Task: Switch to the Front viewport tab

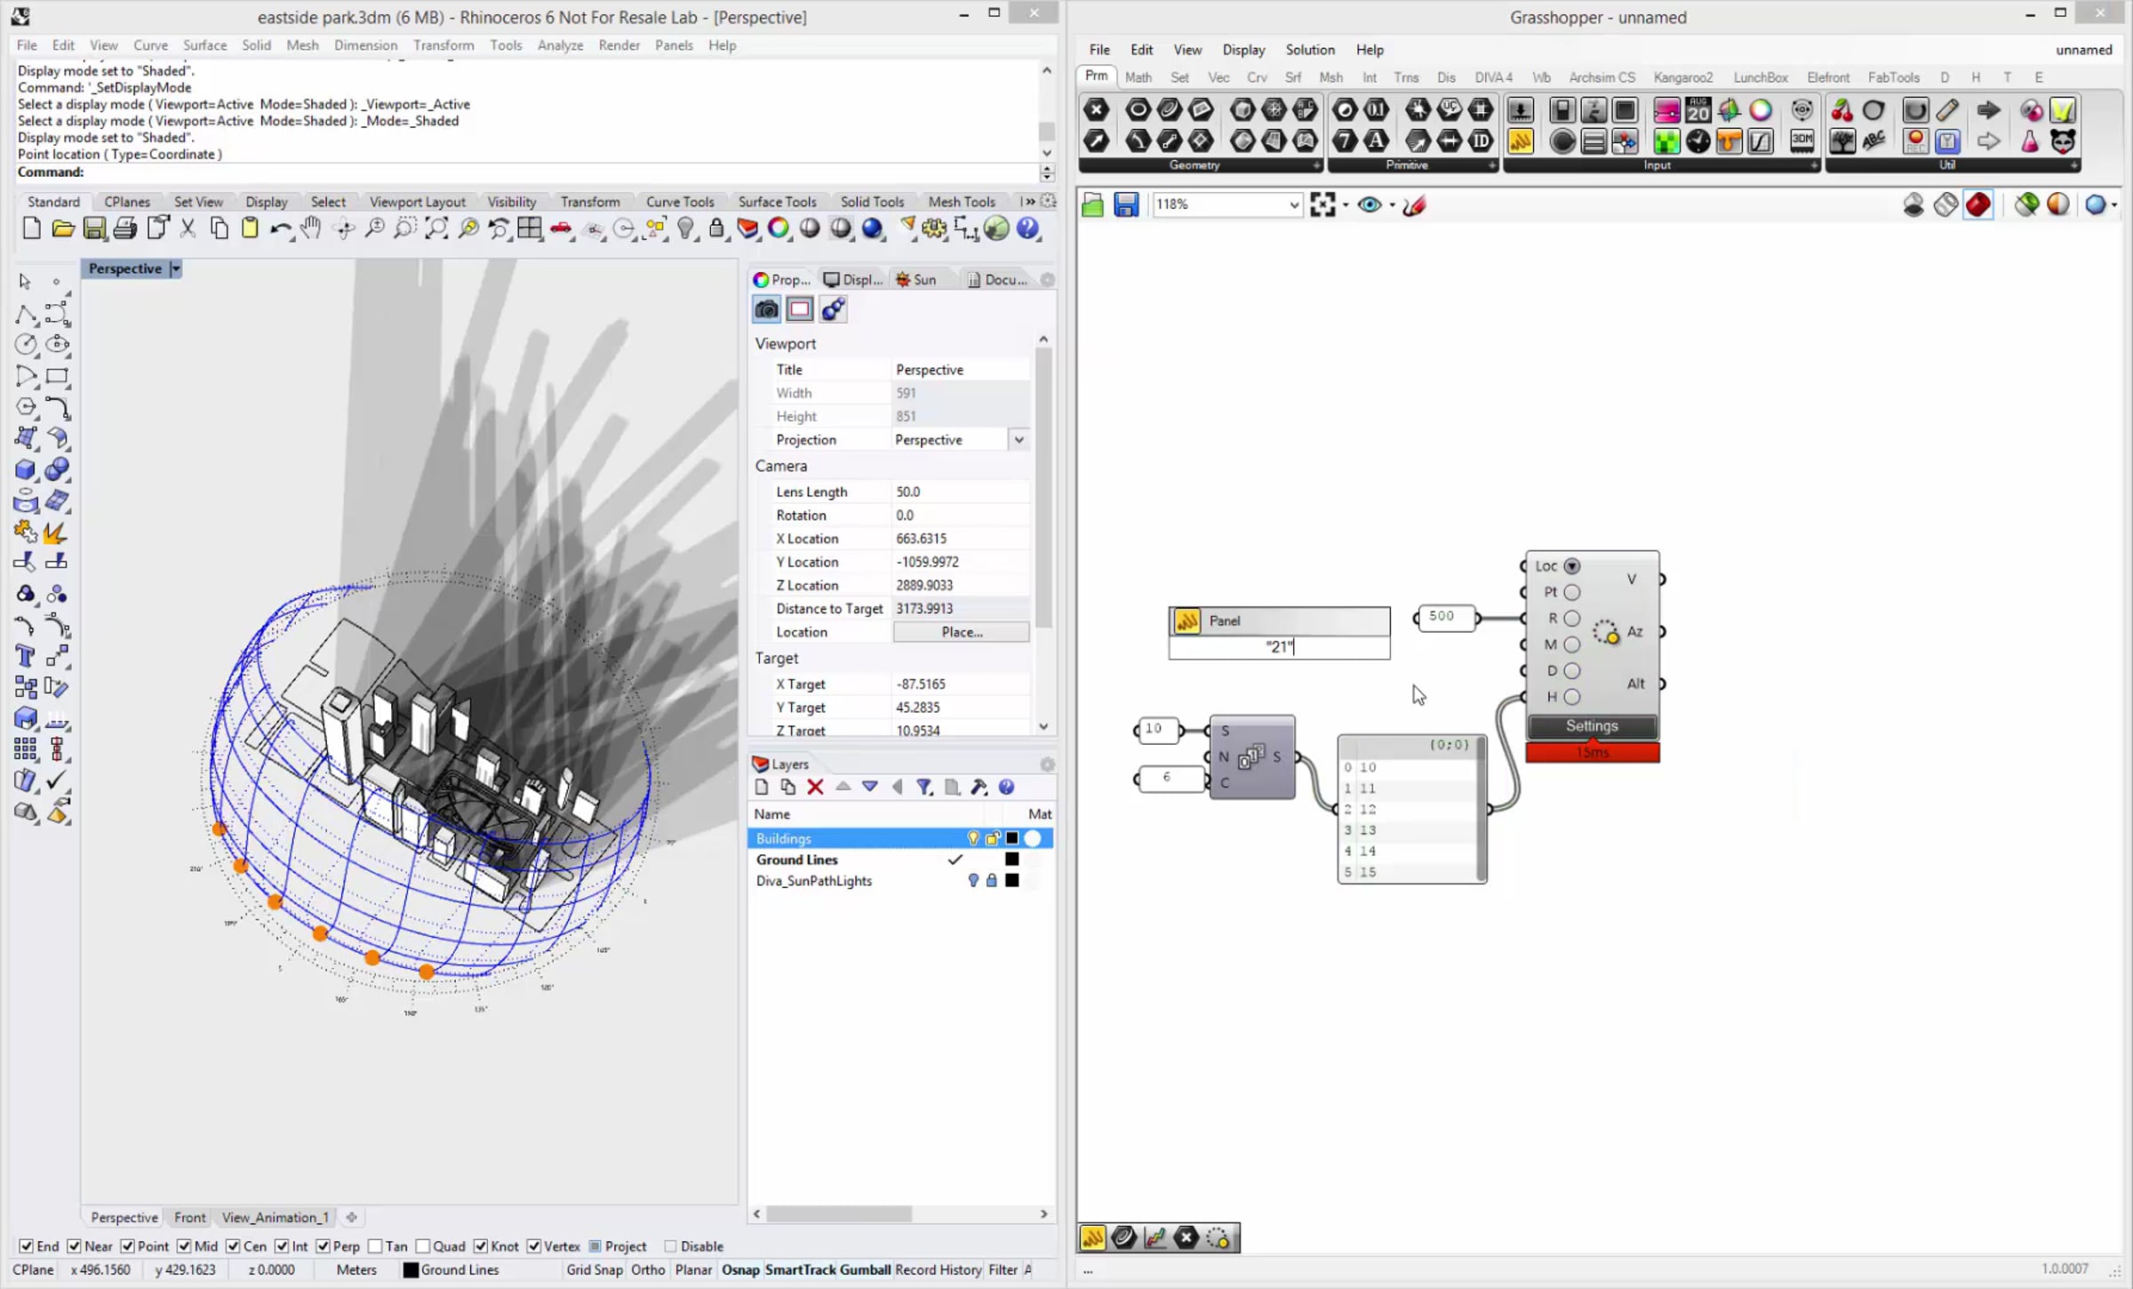Action: (x=189, y=1217)
